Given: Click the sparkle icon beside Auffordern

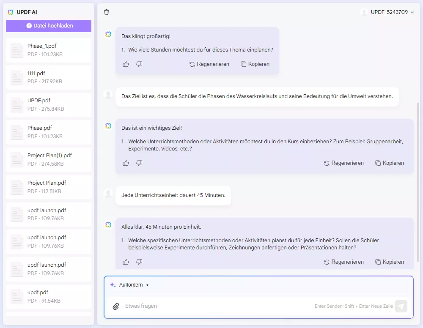Looking at the screenshot, I should click(x=113, y=285).
